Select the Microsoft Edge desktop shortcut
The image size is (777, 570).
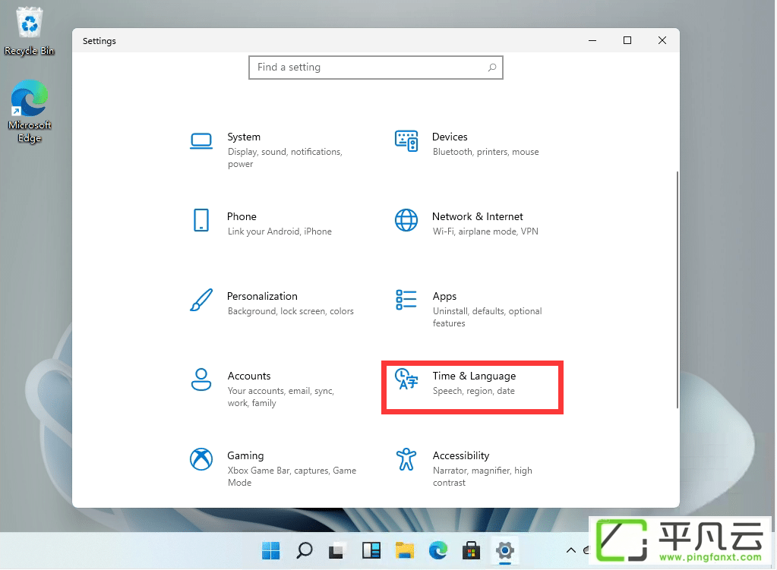(29, 112)
